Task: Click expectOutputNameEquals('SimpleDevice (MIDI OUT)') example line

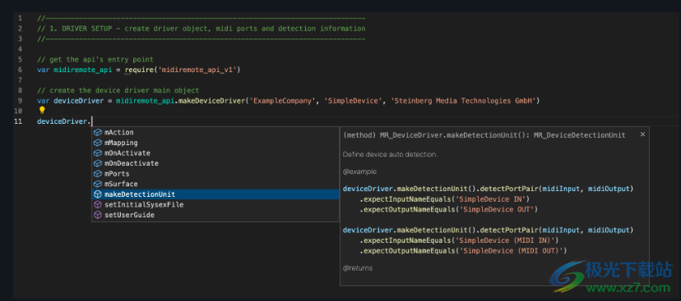Action: point(463,251)
